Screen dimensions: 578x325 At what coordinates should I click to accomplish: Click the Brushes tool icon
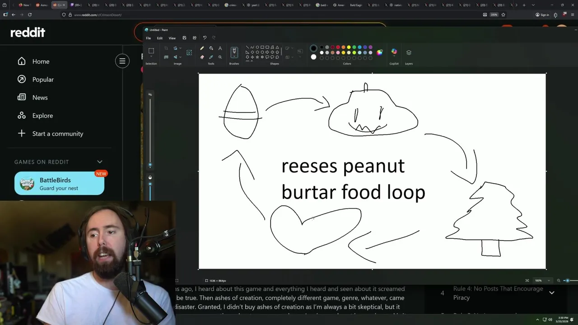point(234,51)
